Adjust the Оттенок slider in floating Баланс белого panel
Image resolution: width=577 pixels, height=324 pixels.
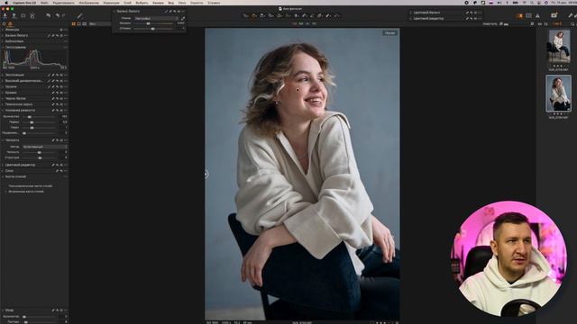(153, 28)
